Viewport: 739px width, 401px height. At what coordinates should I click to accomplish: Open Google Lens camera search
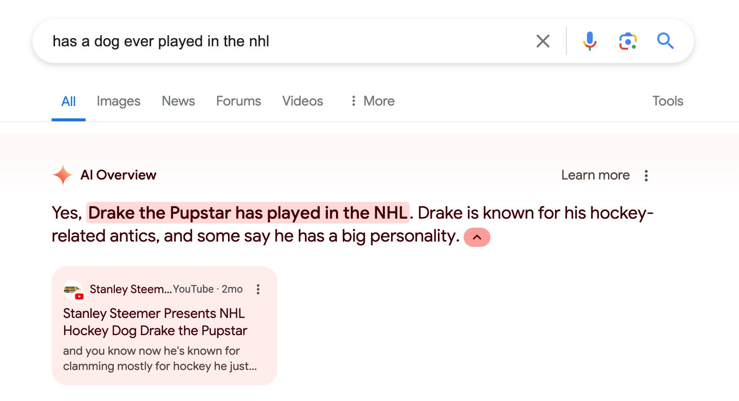[x=628, y=41]
